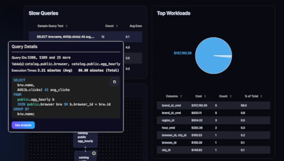
Task: Sort Top Workloads by Count arrows
Action: tap(230, 96)
